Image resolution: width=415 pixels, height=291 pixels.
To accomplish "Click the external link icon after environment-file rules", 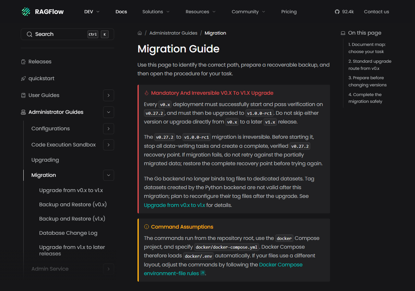I will pyautogui.click(x=203, y=273).
